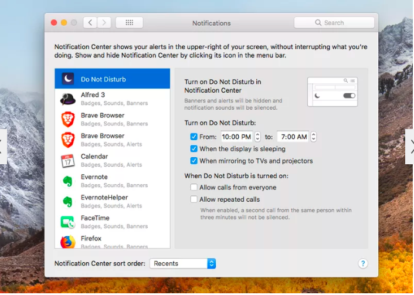
Task: Click the Brave icon beside Badges, Sounds, Banners
Action: 68,119
